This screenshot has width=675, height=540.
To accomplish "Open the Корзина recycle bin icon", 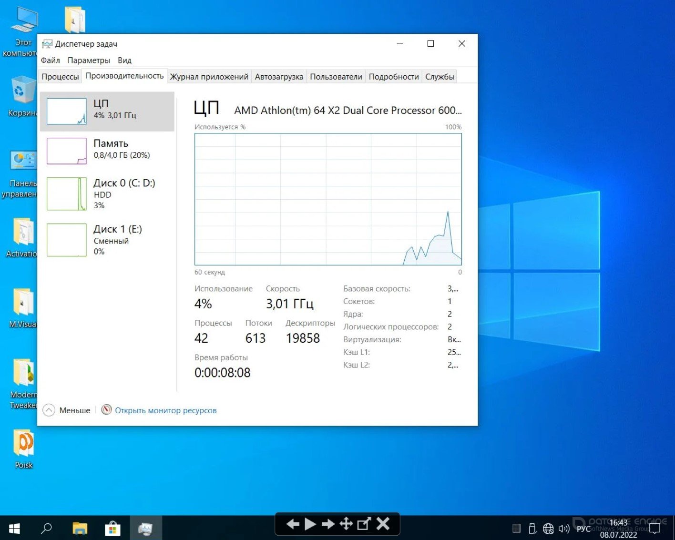I will (x=22, y=95).
